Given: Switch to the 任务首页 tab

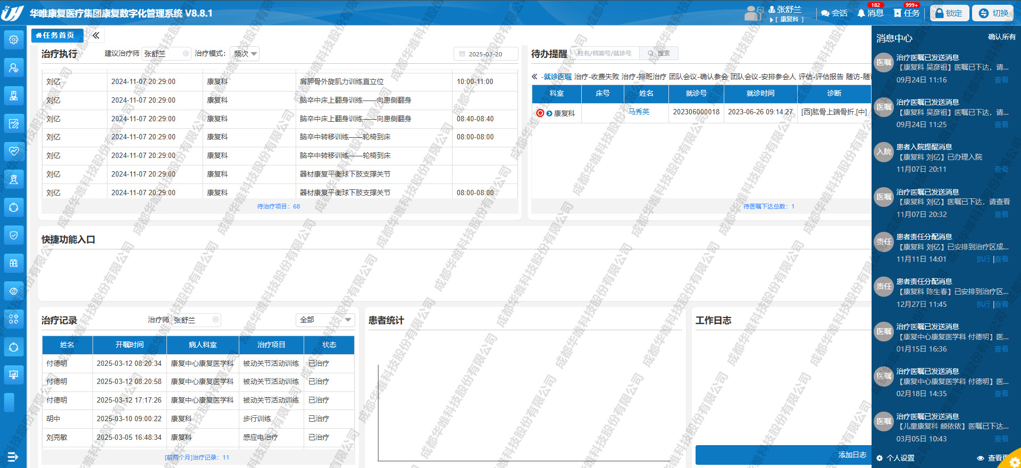Looking at the screenshot, I should pos(57,36).
